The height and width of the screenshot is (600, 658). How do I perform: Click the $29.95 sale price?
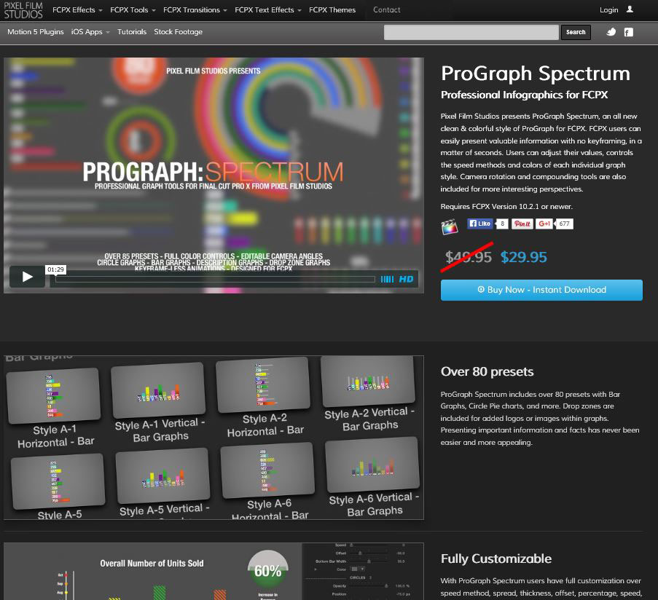click(524, 257)
